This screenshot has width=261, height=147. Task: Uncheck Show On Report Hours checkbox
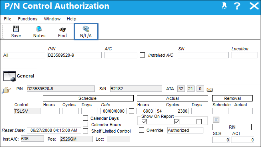[x=145, y=121]
